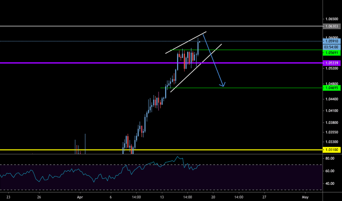Click the 6 date on time axis
The image size is (342, 201).
(111, 197)
